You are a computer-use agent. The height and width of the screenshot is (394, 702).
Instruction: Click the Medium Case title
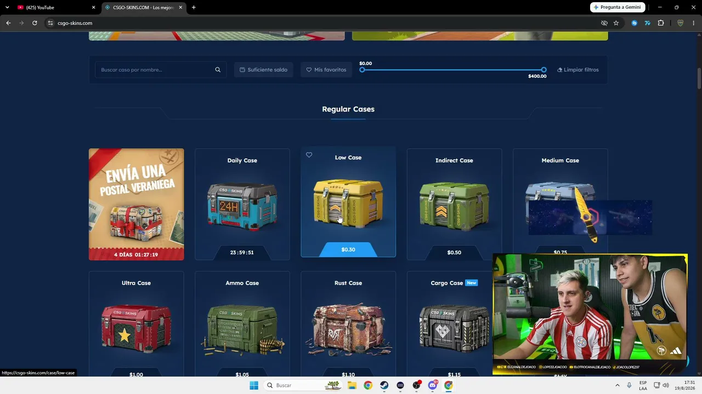tap(560, 160)
